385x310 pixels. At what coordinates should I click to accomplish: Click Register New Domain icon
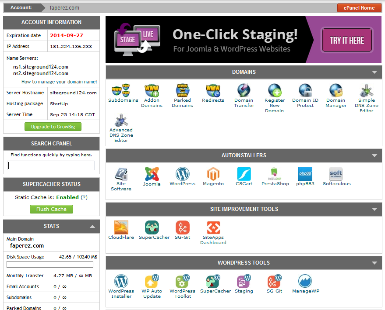tap(275, 98)
